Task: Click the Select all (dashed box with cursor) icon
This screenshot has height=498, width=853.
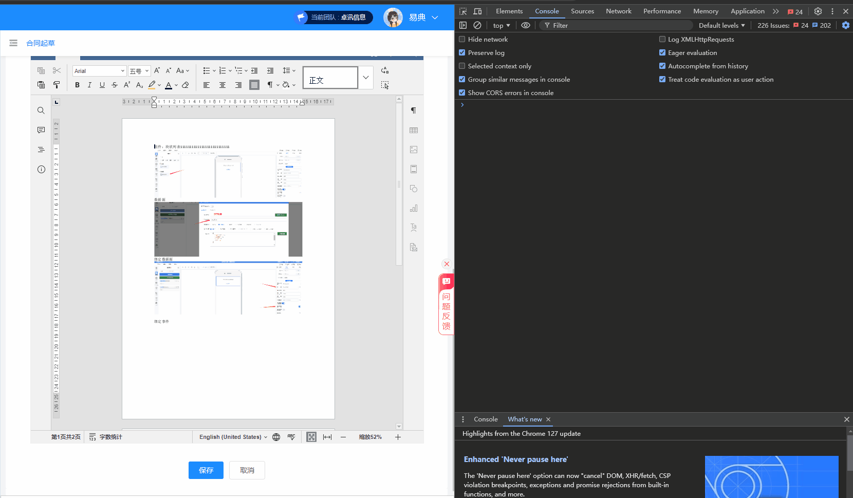Action: (x=385, y=85)
